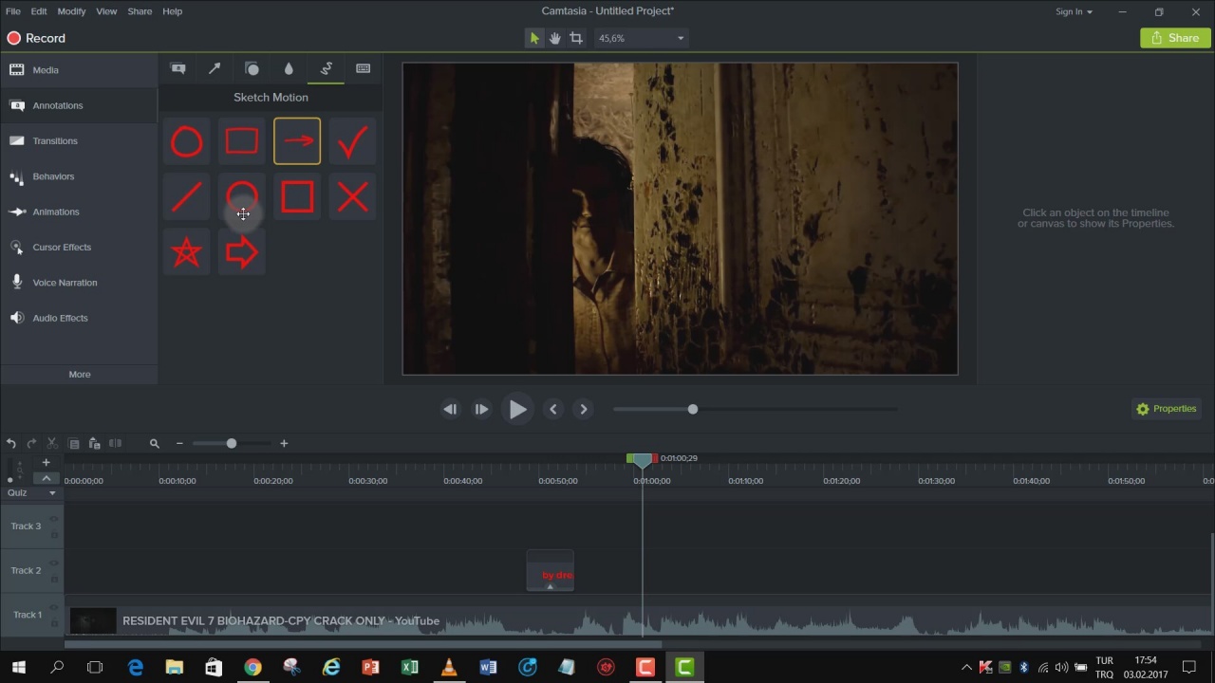Switch to Blur & Highlight droplet tab
The image size is (1215, 683).
[x=289, y=68]
